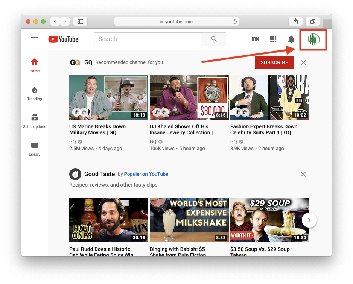Dismiss the GQ recommended channel section
The image size is (353, 284).
(303, 62)
